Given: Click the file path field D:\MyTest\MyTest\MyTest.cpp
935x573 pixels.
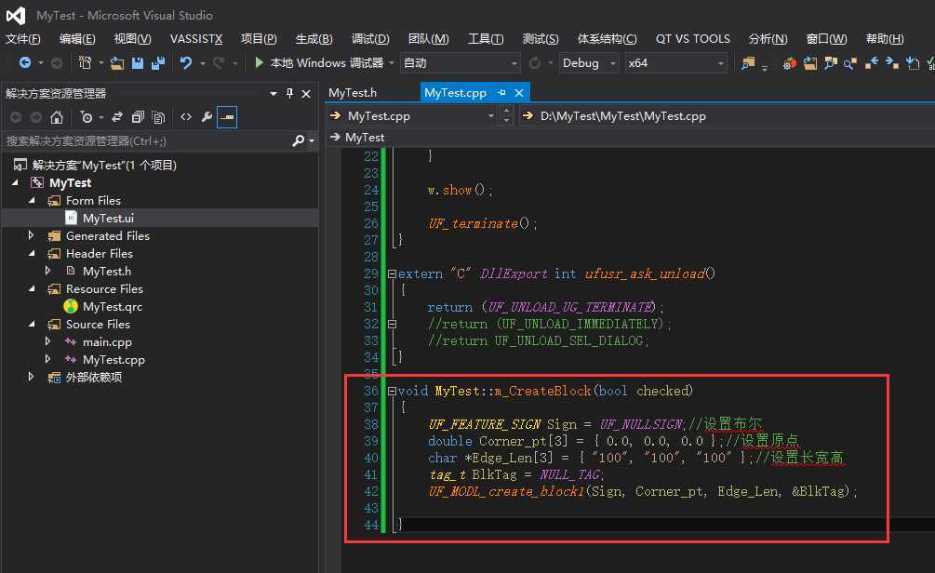Looking at the screenshot, I should point(623,116).
